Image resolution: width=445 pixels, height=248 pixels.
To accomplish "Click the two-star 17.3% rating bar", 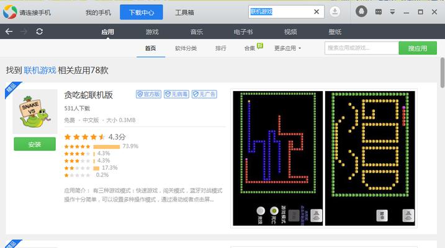I will pos(96,168).
